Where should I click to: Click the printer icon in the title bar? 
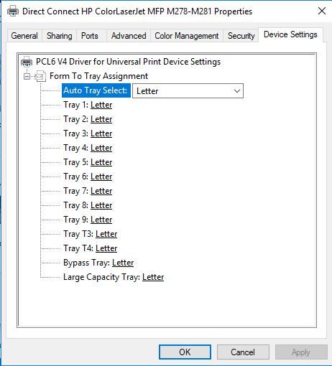tap(13, 11)
